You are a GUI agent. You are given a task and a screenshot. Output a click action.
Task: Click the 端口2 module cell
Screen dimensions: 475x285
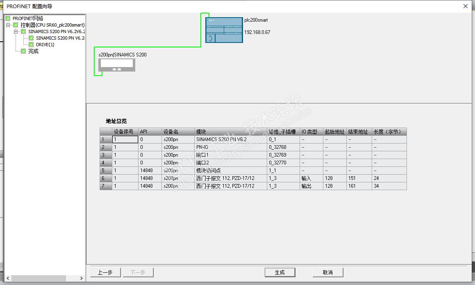[231, 163]
